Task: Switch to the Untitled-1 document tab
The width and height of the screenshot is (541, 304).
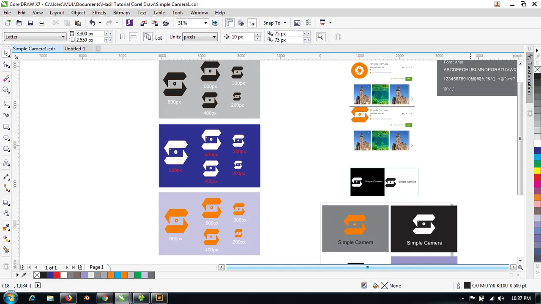Action: point(75,49)
